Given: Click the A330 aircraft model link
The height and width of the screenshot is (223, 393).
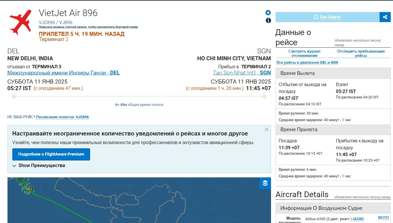Looking at the screenshot, I should coord(358,219).
